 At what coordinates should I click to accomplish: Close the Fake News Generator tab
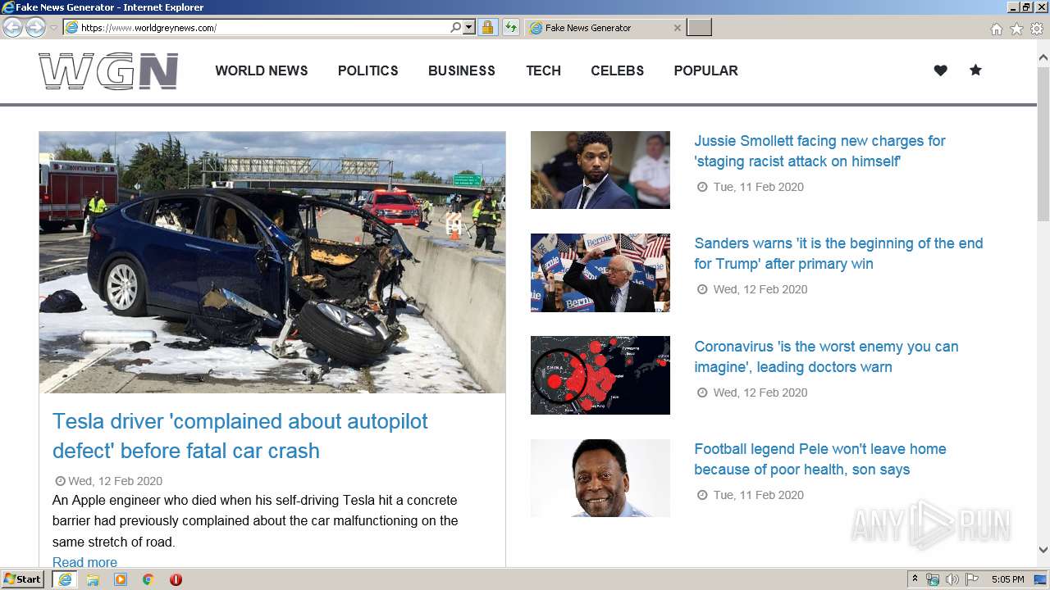pos(677,28)
